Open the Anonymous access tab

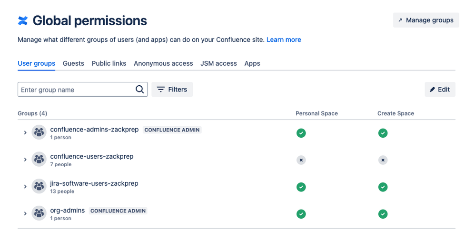click(x=163, y=63)
